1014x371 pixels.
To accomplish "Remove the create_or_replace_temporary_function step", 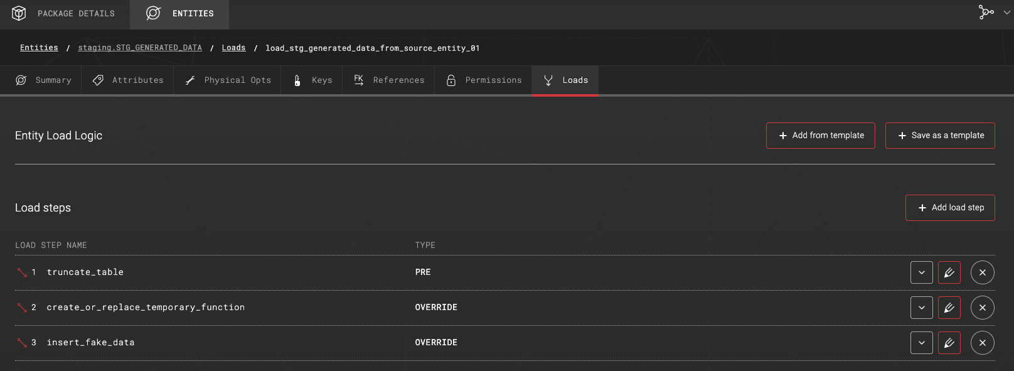I will pos(982,308).
